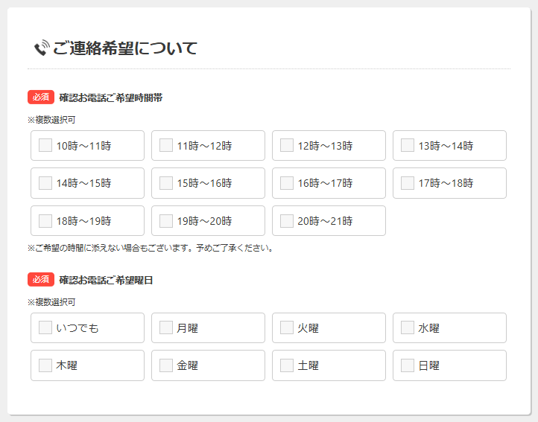This screenshot has width=538, height=422.
Task: Tick the 12時～13時 time option
Action: point(287,146)
